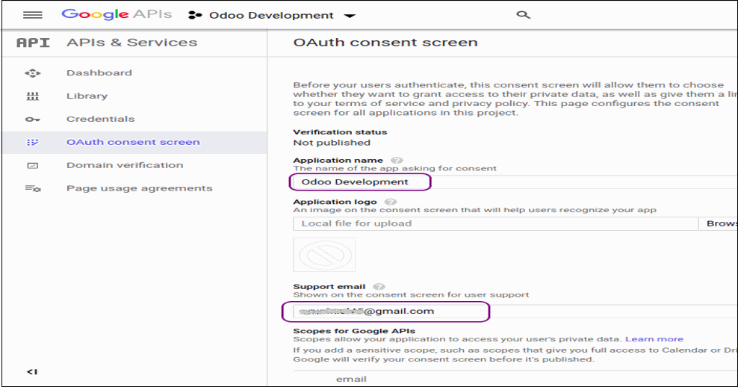Select OAuth consent screen menu item
738x387 pixels.
pos(133,142)
